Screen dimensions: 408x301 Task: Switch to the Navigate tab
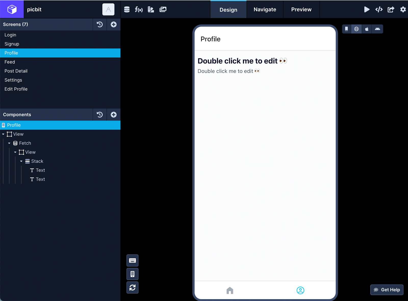click(265, 9)
